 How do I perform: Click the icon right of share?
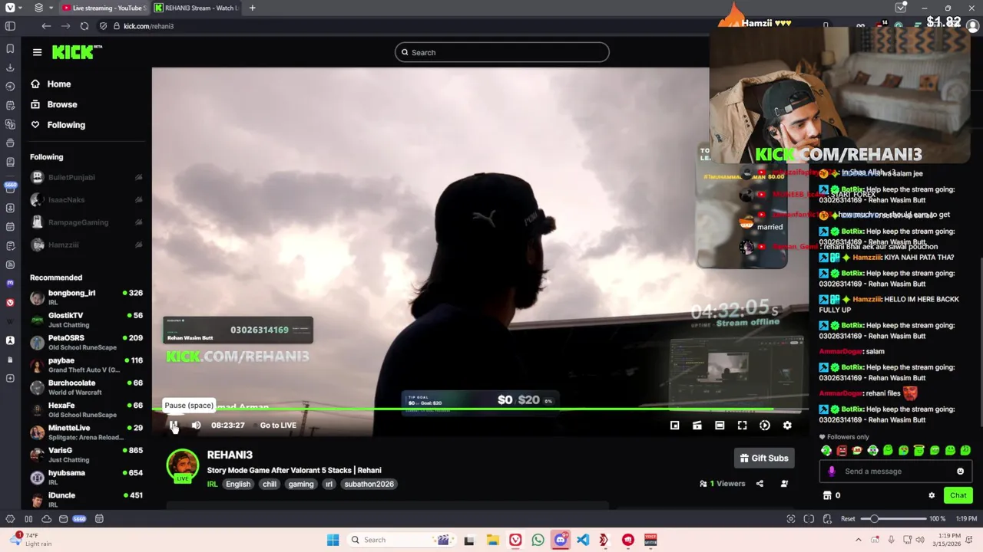click(x=784, y=484)
